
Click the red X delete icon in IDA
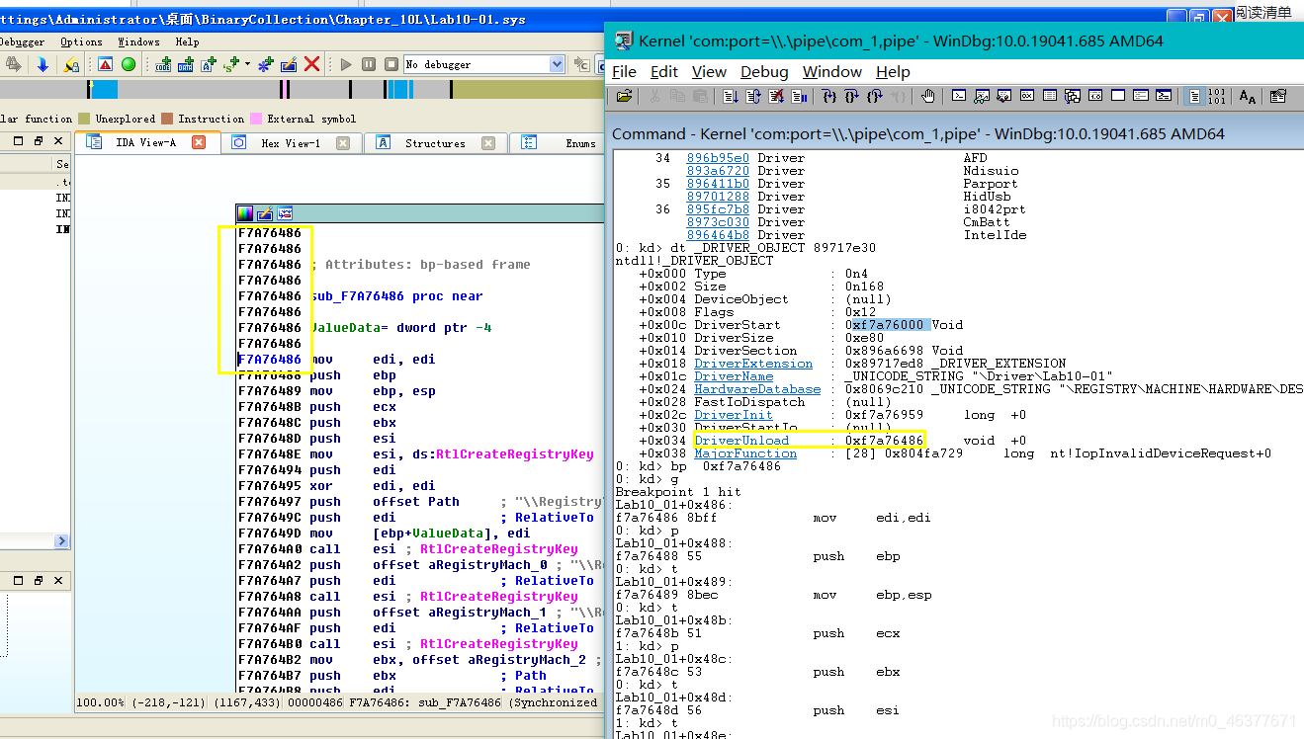click(311, 64)
